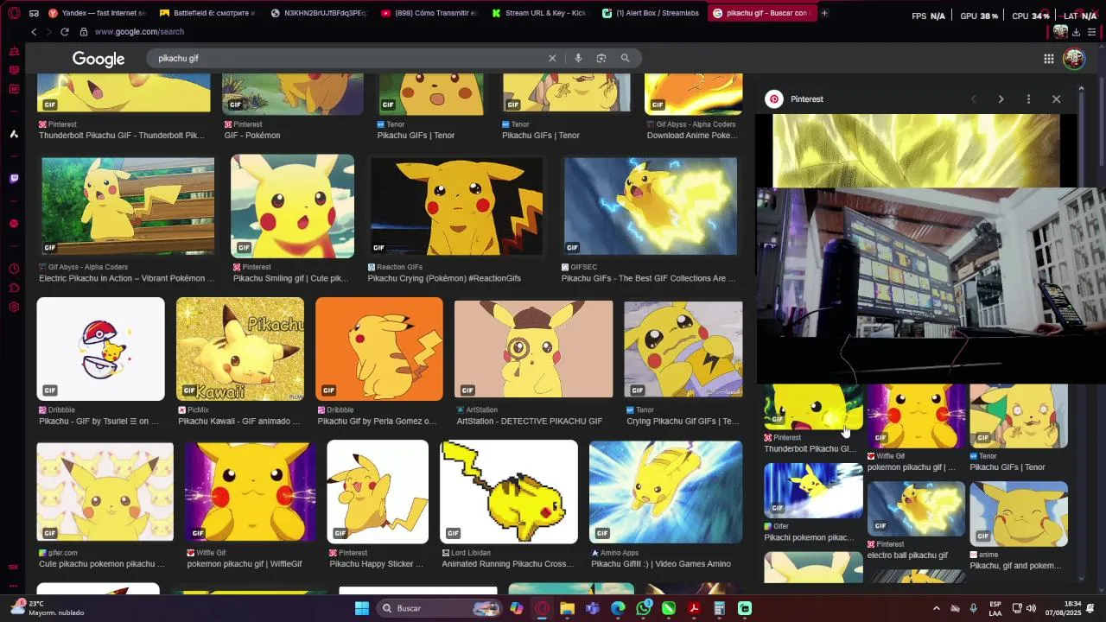Switch to the N3KHN2BrUJfBFdq3PEq tab

(319, 13)
